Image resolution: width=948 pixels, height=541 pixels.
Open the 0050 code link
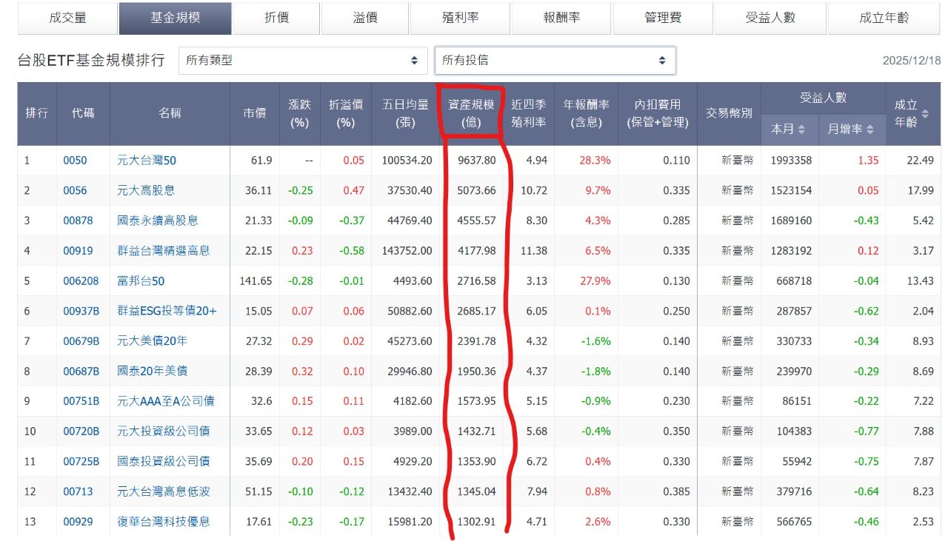[x=75, y=161]
